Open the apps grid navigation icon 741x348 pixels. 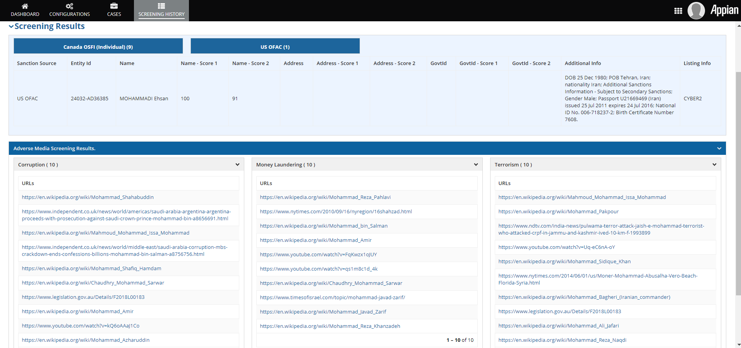click(x=678, y=11)
